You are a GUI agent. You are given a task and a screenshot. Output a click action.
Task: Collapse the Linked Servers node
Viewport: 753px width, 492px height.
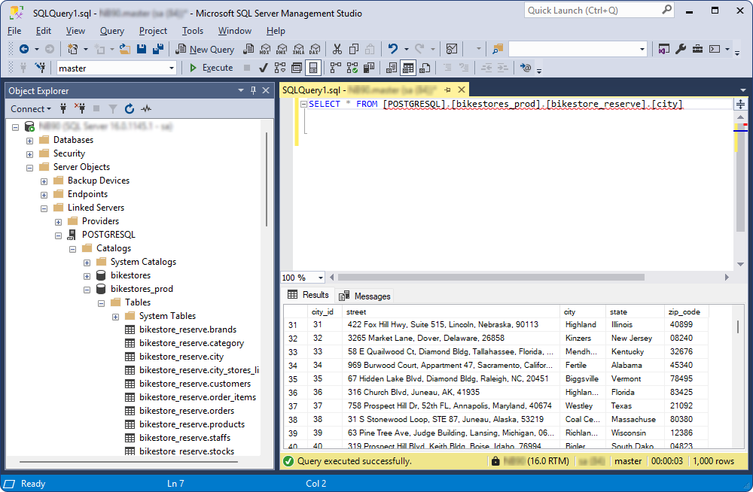point(44,207)
